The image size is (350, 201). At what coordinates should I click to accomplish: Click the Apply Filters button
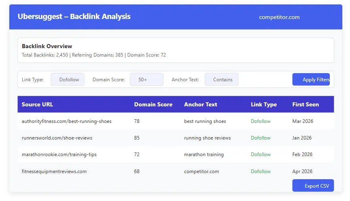point(311,79)
